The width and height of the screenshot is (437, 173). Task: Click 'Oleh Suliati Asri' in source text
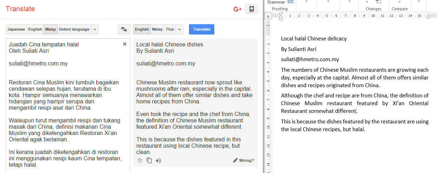29,51
